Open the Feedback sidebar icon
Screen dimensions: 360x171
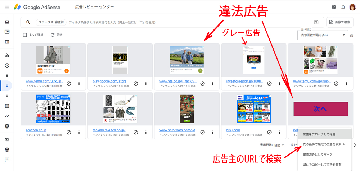[7, 160]
